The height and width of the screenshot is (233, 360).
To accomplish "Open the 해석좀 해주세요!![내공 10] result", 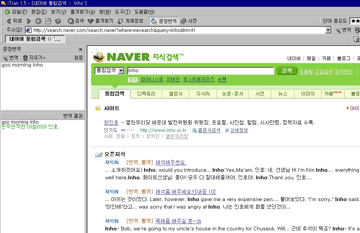I will tap(186, 192).
